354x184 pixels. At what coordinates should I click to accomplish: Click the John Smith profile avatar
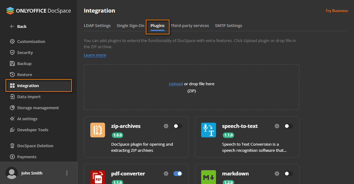point(11,173)
